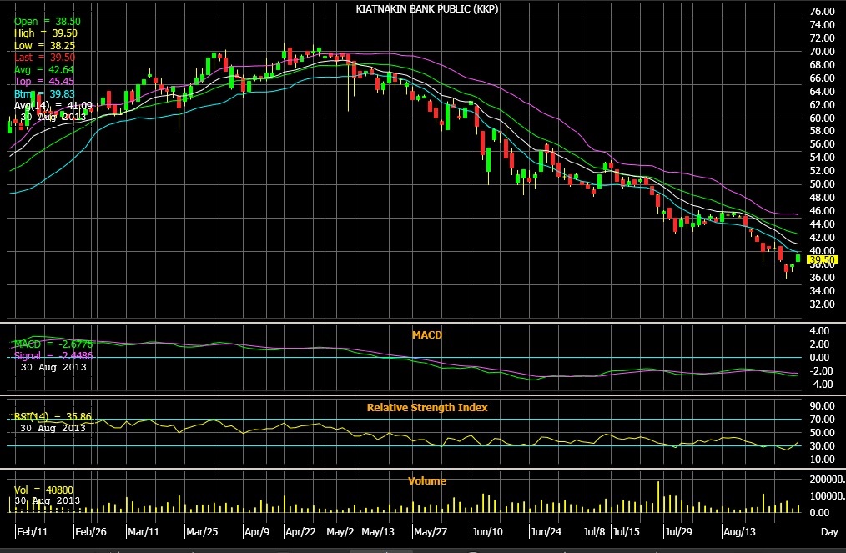Click the Relative Strength Index panel title

pos(427,408)
